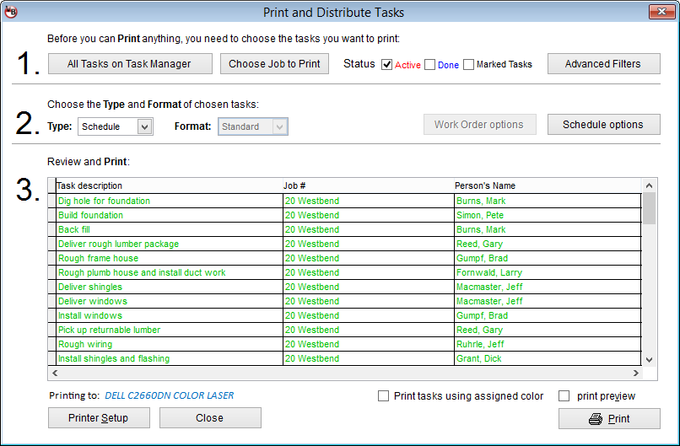Open Printer Setup
This screenshot has height=446, width=680.
[x=99, y=418]
